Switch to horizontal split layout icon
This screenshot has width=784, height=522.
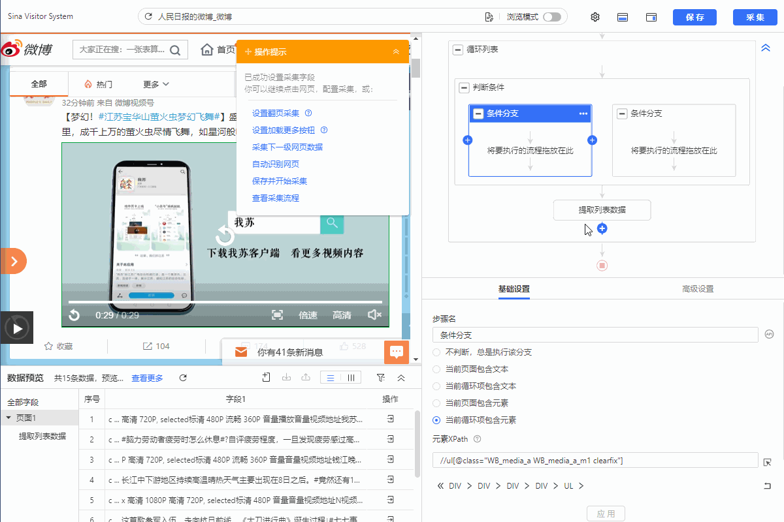coord(623,17)
